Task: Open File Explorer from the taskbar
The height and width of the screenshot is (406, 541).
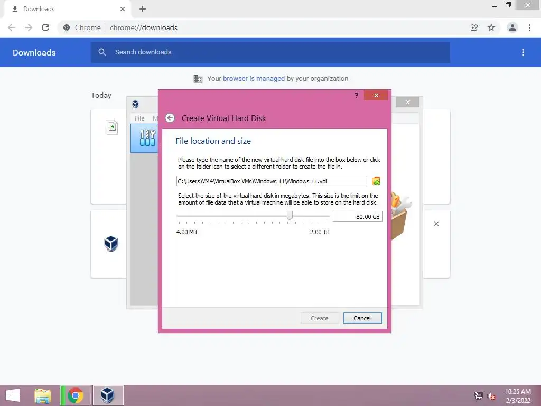Action: [43, 395]
